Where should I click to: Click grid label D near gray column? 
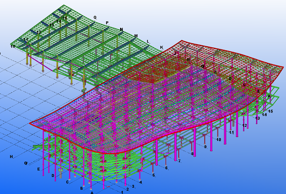tap(53, 175)
